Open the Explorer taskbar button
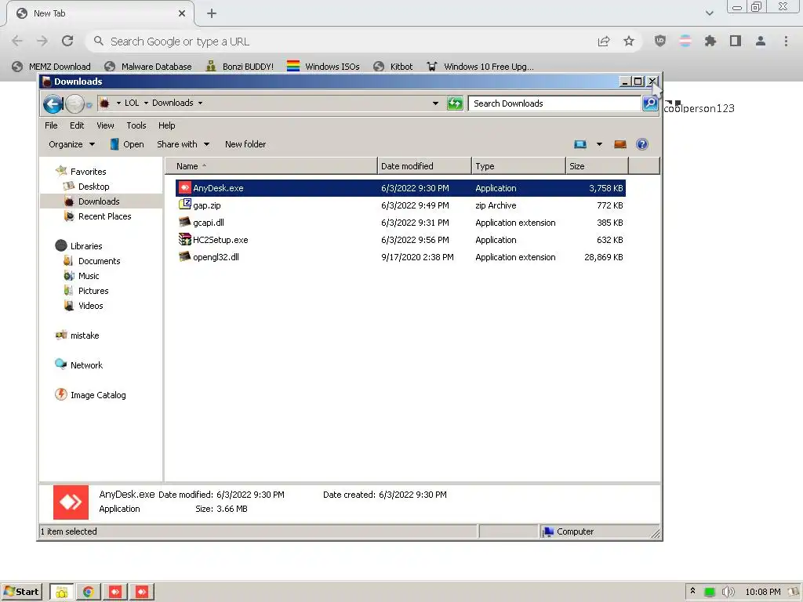 [61, 592]
